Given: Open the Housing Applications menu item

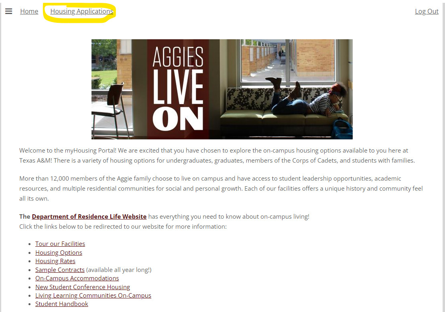Looking at the screenshot, I should pos(82,11).
